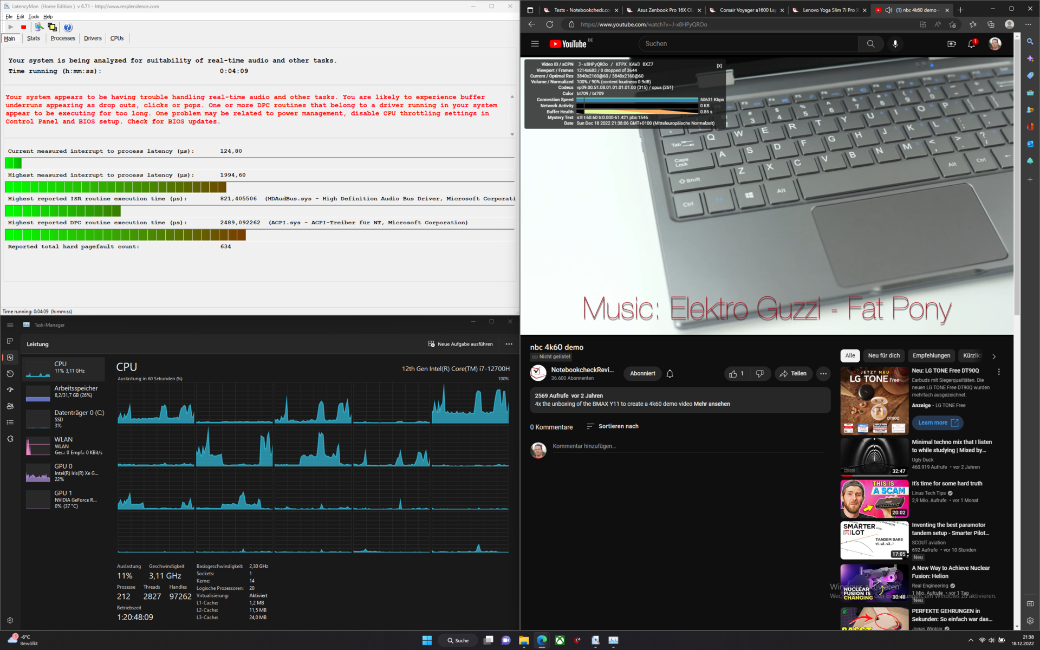
Task: Open Task Manager settings gear
Action: (x=10, y=620)
